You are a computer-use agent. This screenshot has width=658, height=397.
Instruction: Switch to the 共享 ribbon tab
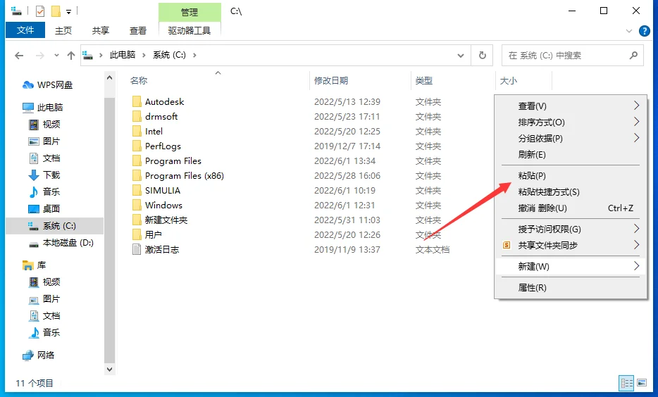(x=101, y=30)
